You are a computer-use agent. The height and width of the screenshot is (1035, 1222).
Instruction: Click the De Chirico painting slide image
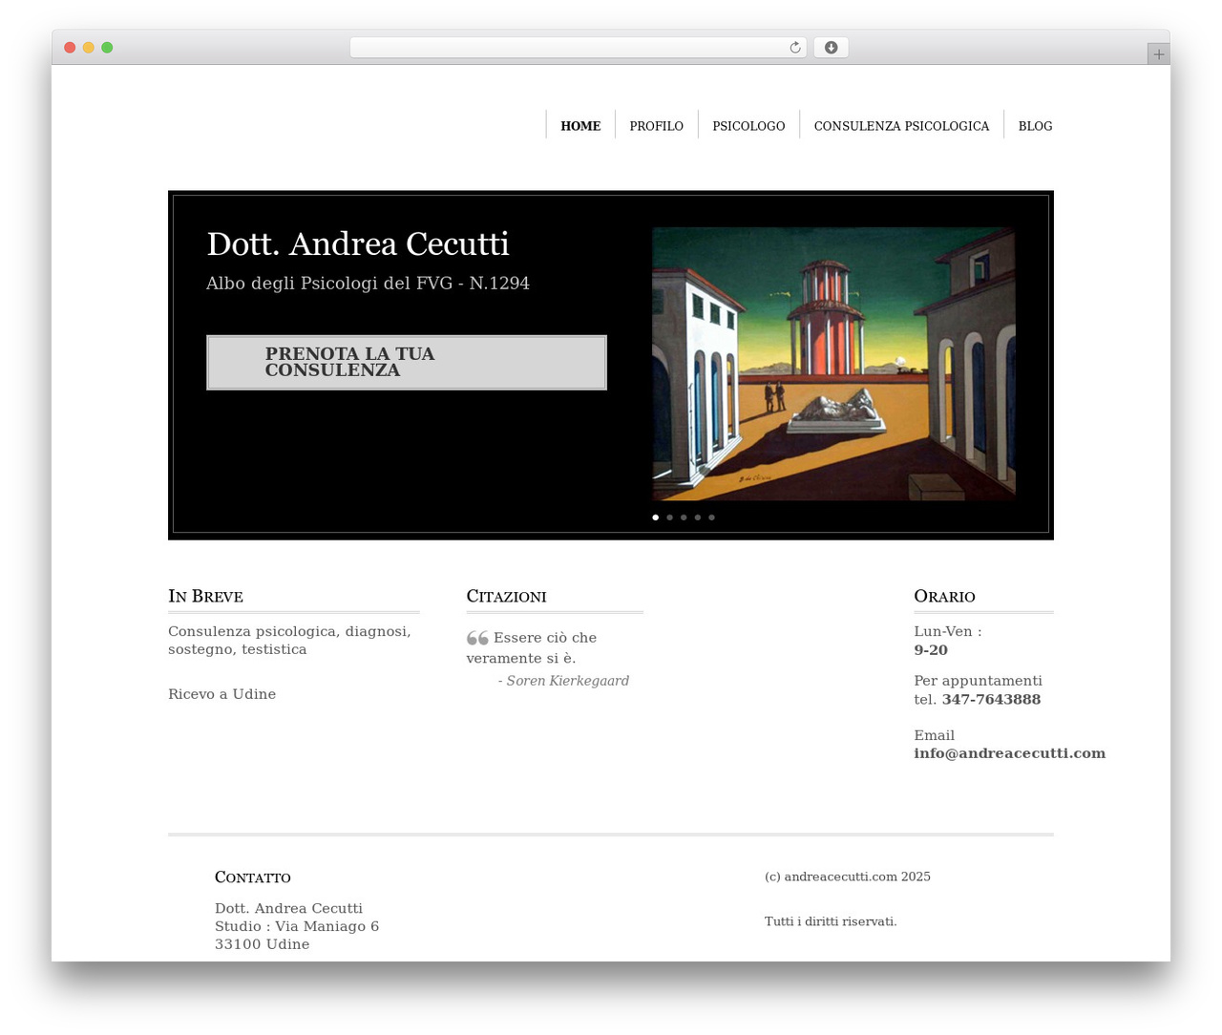click(833, 364)
